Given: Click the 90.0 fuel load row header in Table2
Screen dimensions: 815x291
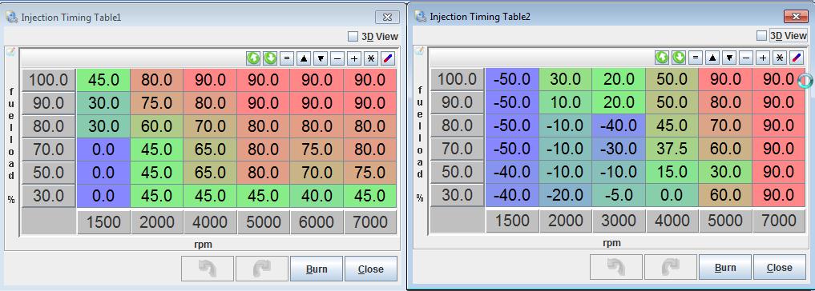Looking at the screenshot, I should click(x=458, y=102).
